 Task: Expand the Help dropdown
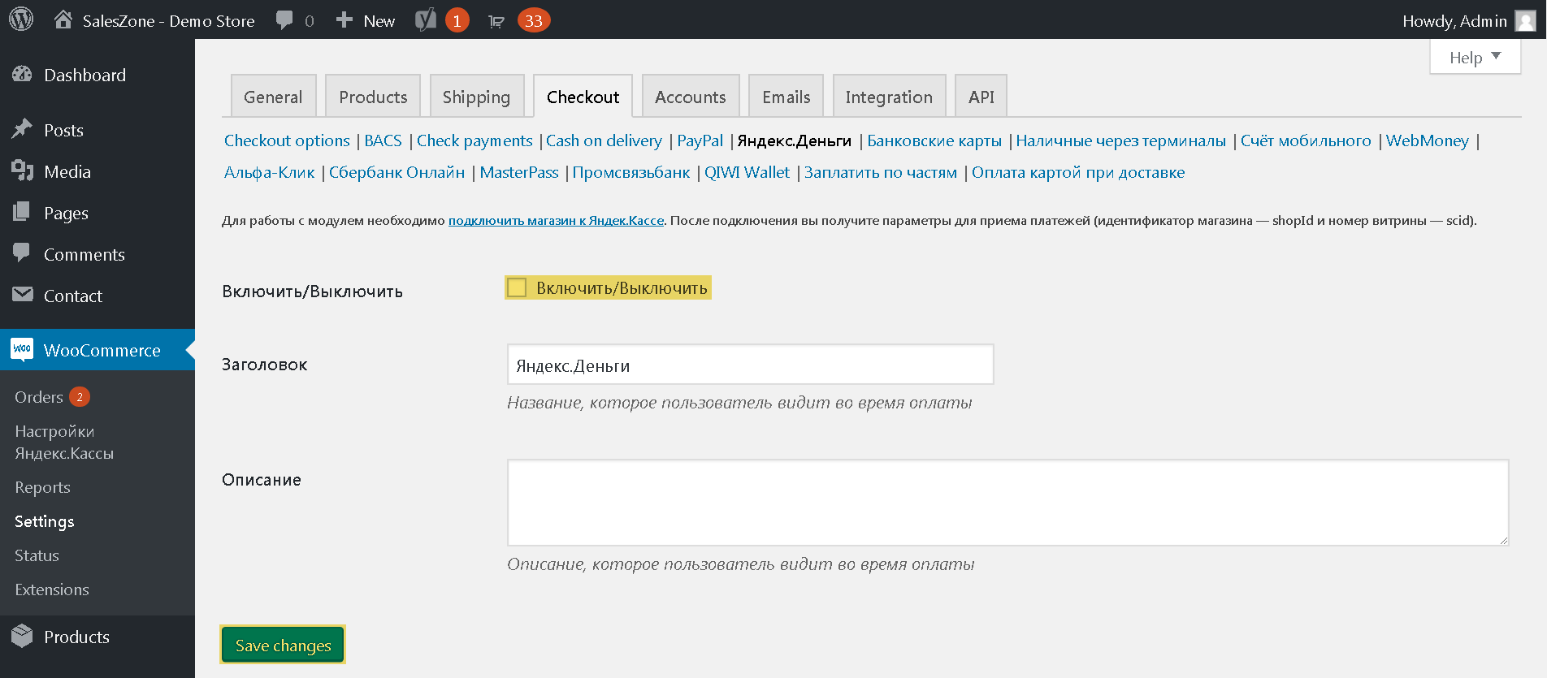tap(1475, 57)
